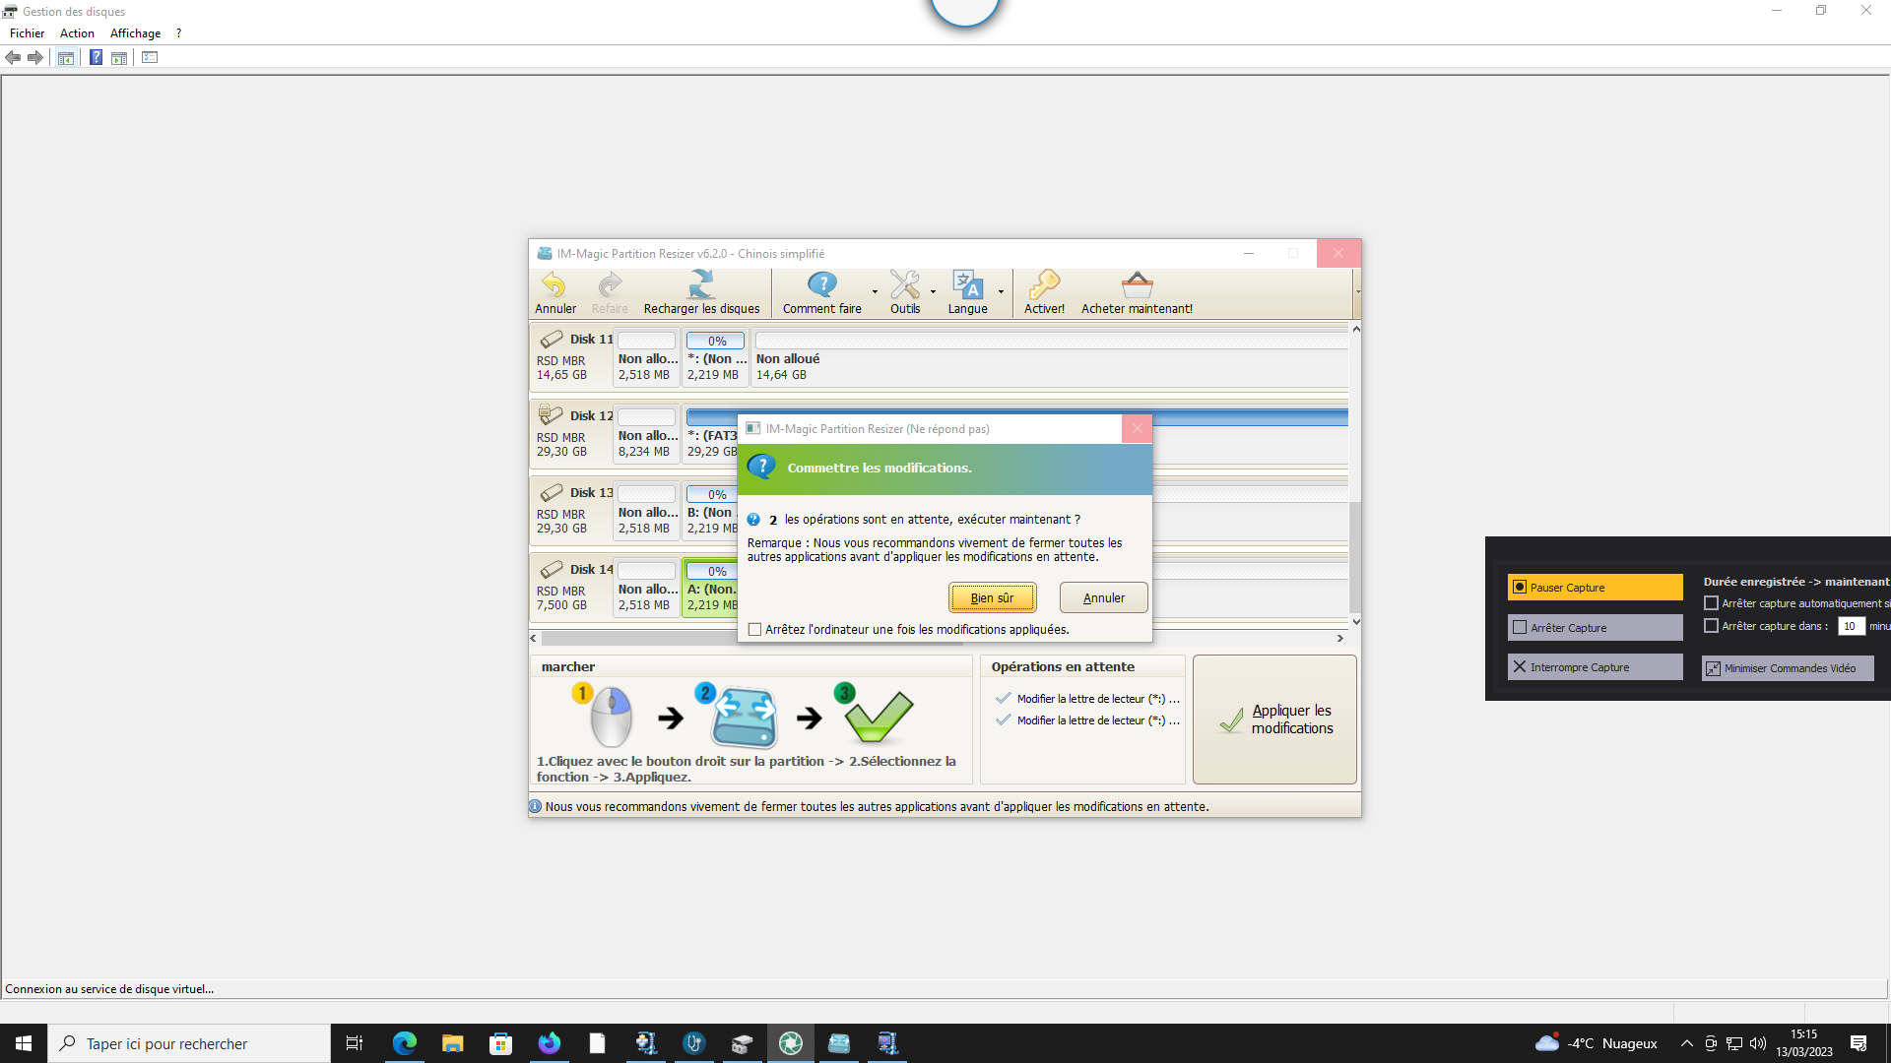Click the show console tree toolbar icon
This screenshot has width=1891, height=1063.
[65, 57]
